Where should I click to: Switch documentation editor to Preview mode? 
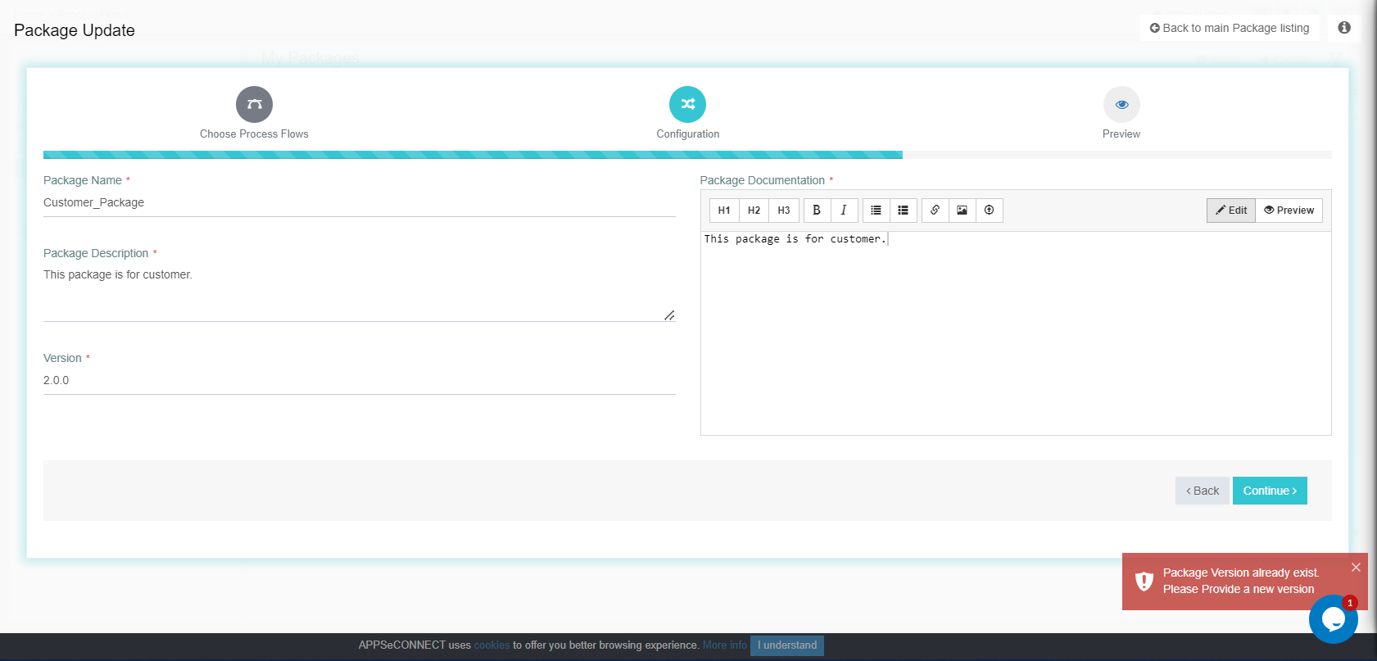[x=1289, y=211]
